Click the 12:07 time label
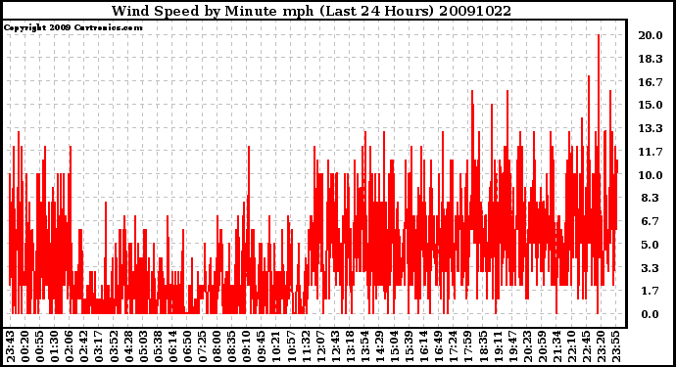This screenshot has width=676, height=367. pyautogui.click(x=320, y=346)
